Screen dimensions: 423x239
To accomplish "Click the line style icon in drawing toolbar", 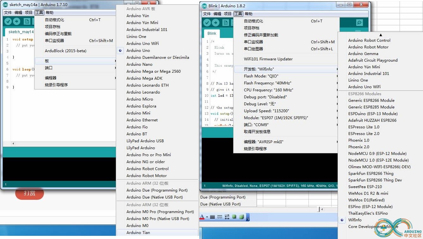I will (x=212, y=217).
